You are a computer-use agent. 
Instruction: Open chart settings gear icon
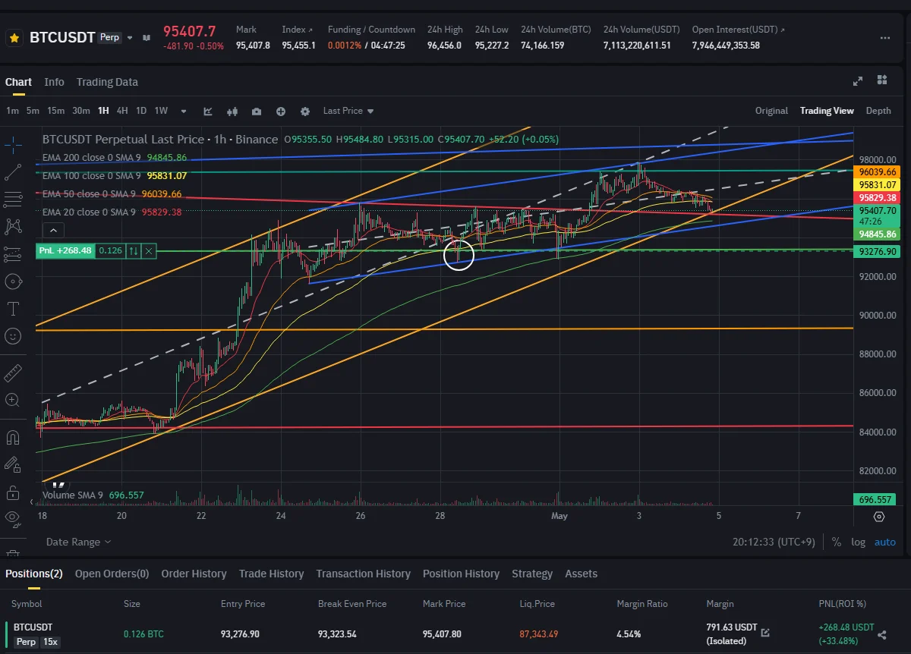[305, 111]
